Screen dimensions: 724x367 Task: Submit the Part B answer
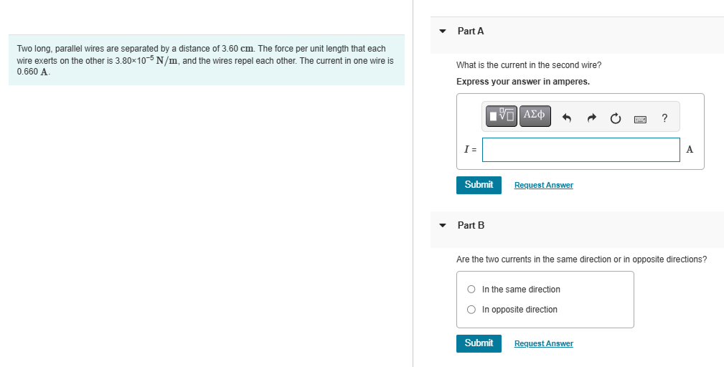click(x=479, y=343)
